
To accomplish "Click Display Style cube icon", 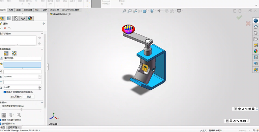I will pos(152,11).
